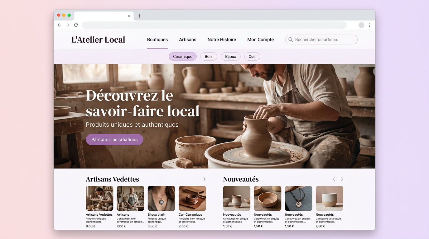Screen dimensions: 429x239
Task: Open the Nouveautés wooden bowl thumbnail
Action: [268, 198]
